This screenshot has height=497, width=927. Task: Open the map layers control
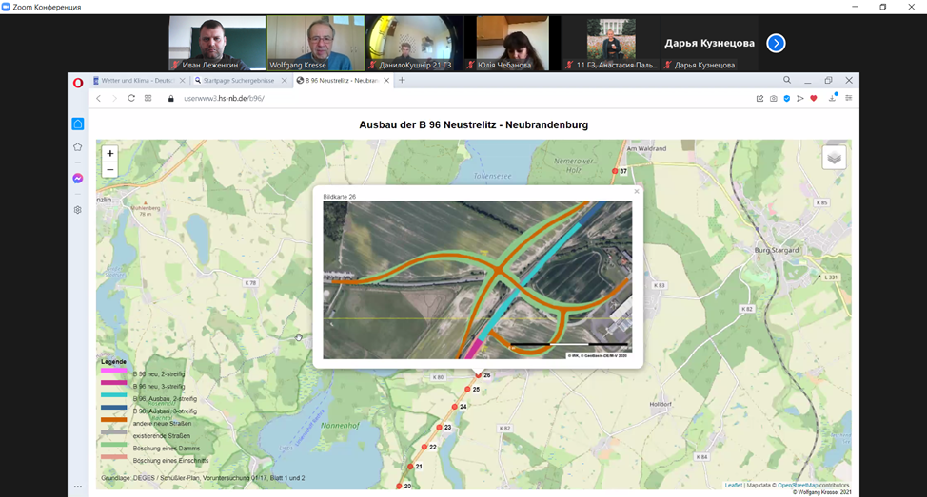coord(834,158)
